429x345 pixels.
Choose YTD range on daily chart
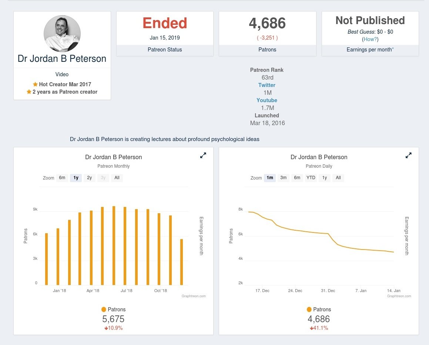(x=311, y=178)
